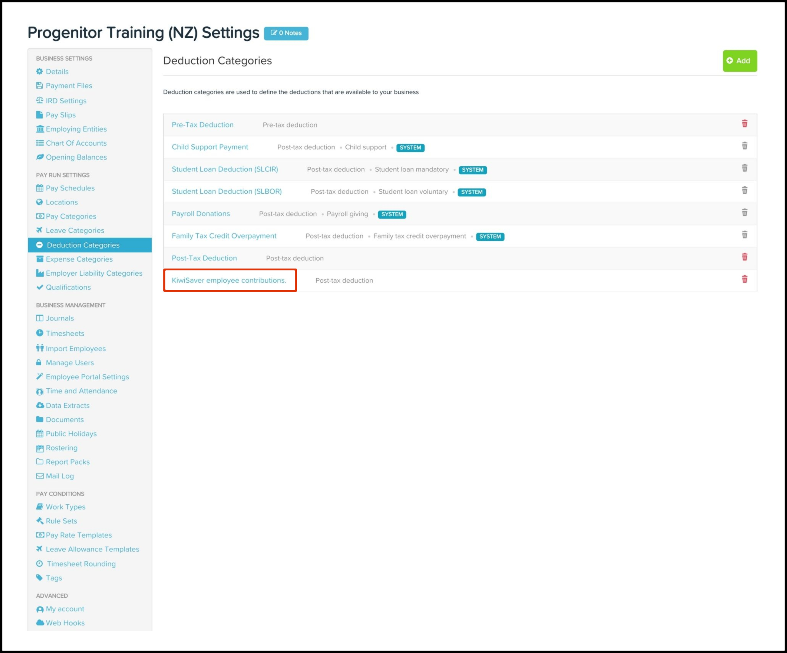Click the green Add button
Viewport: 787px width, 653px height.
739,61
